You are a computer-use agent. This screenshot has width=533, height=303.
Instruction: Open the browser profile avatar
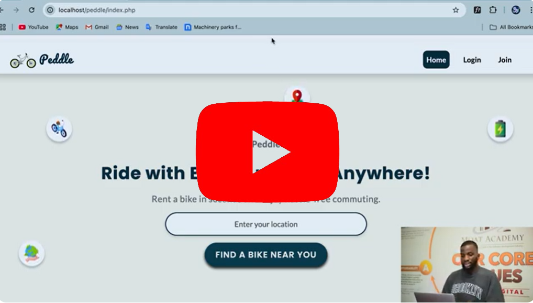[x=516, y=10]
